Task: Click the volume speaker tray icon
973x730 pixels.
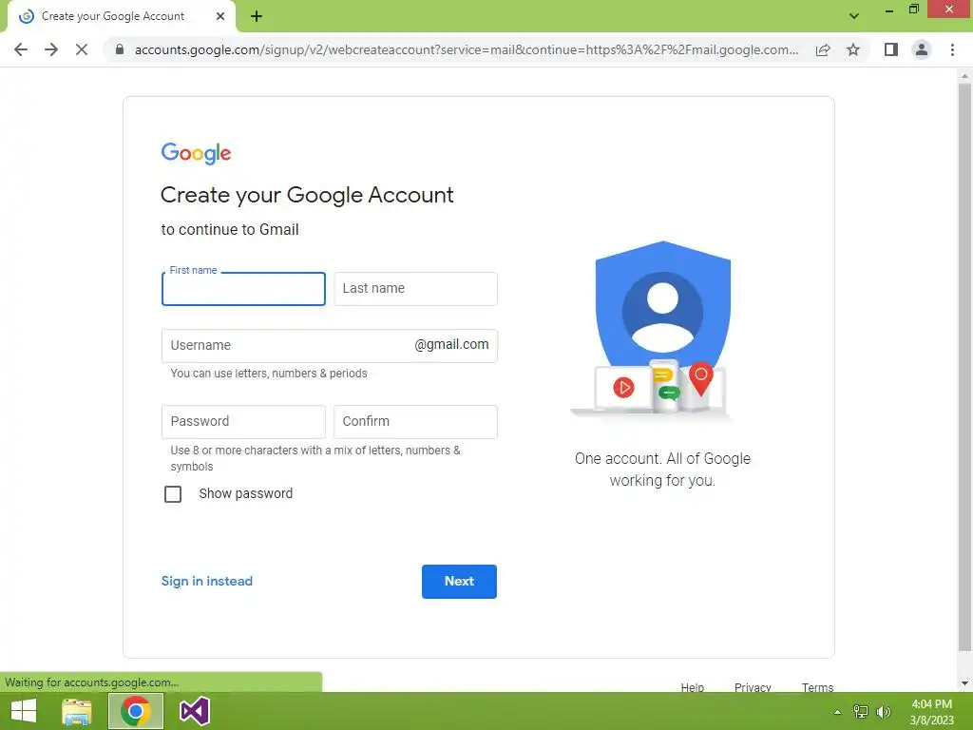Action: tap(884, 712)
